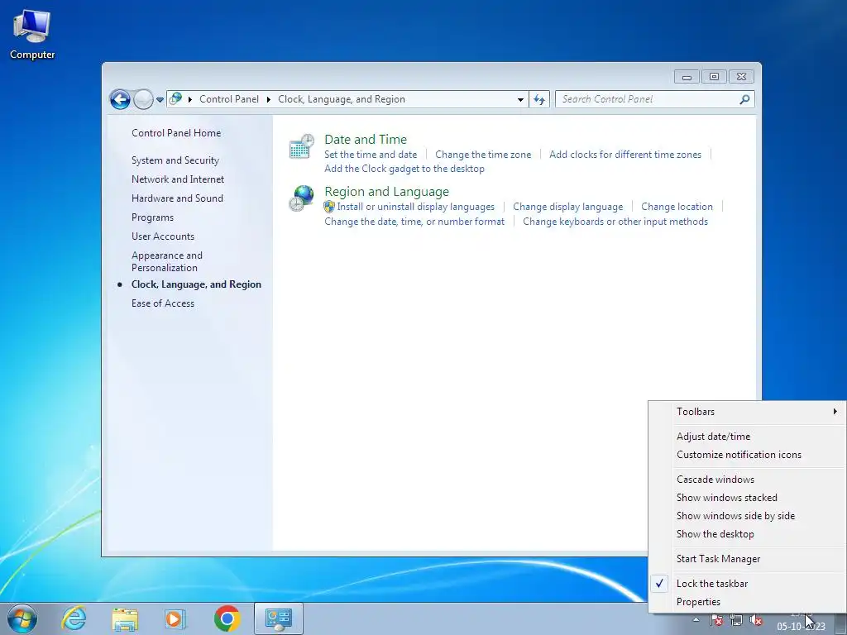847x635 pixels.
Task: Click Control Panel in the address breadcrumb
Action: point(228,99)
